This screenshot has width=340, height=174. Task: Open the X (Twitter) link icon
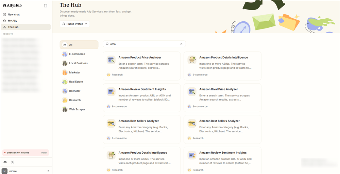(x=12, y=162)
